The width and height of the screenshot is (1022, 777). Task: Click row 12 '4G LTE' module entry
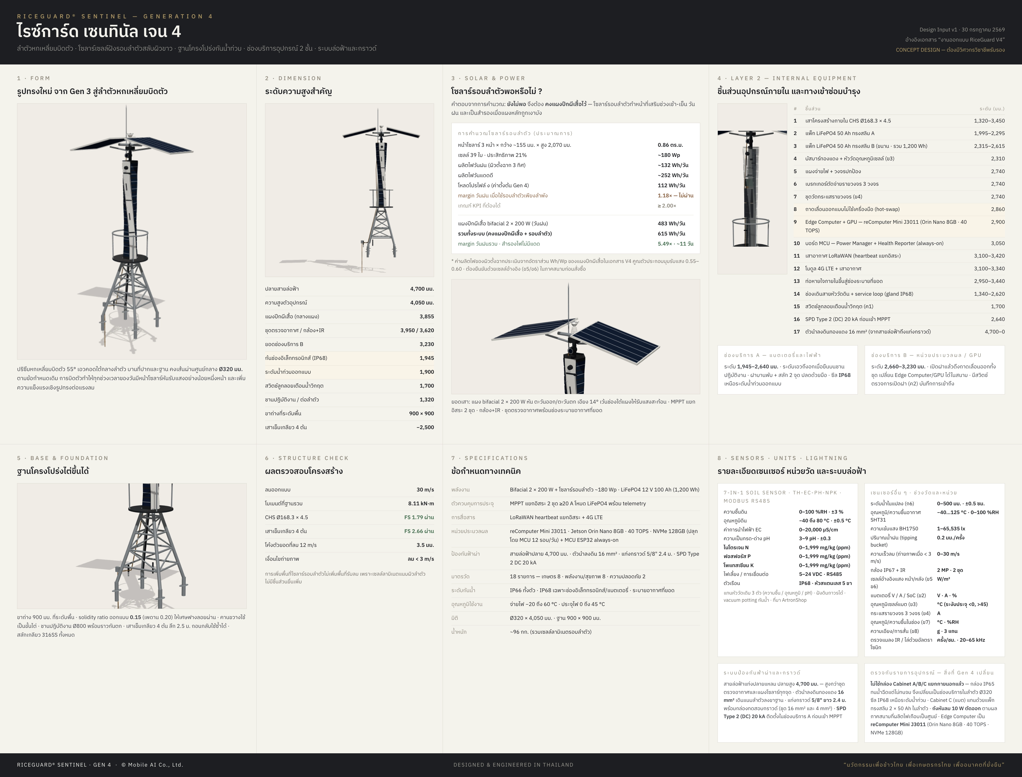[899, 269]
